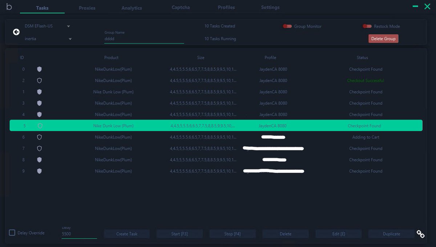Screen dimensions: 436x247
Task: Open the inertia dropdown
Action: 48,39
